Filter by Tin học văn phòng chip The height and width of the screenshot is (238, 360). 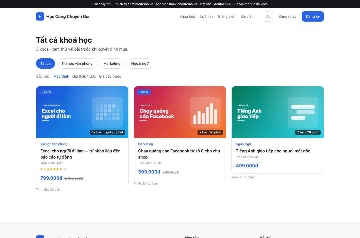point(77,63)
